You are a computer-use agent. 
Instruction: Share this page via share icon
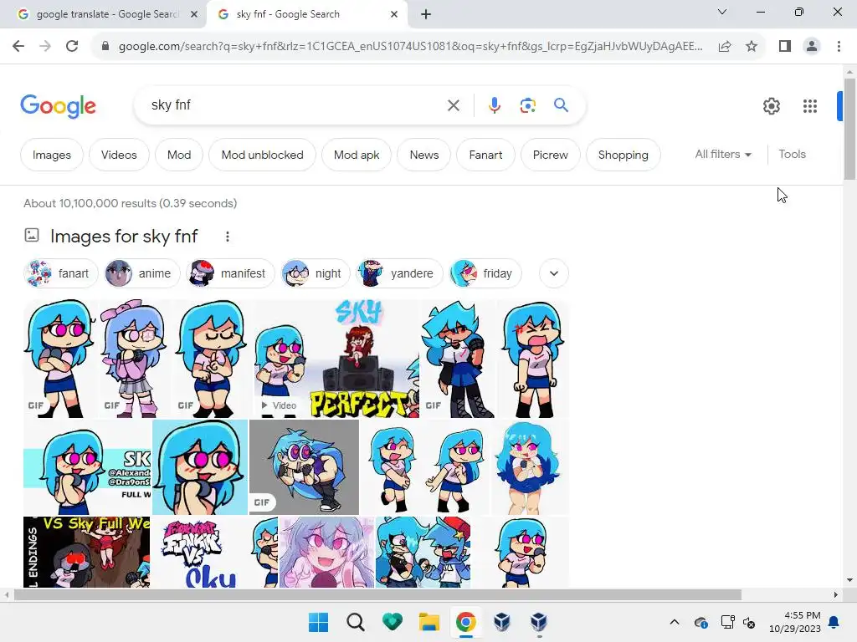[725, 47]
